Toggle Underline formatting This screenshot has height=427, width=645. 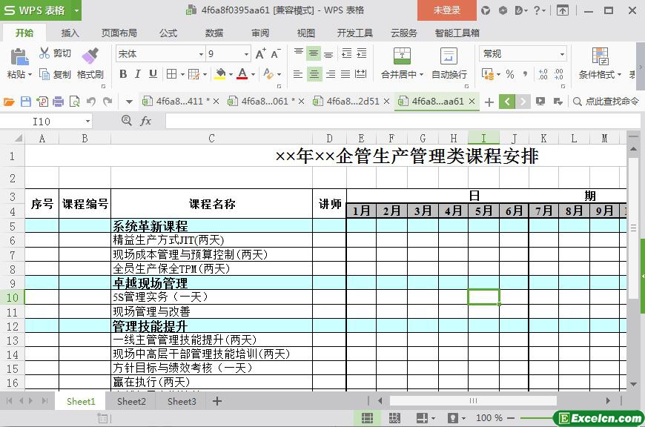click(x=153, y=74)
